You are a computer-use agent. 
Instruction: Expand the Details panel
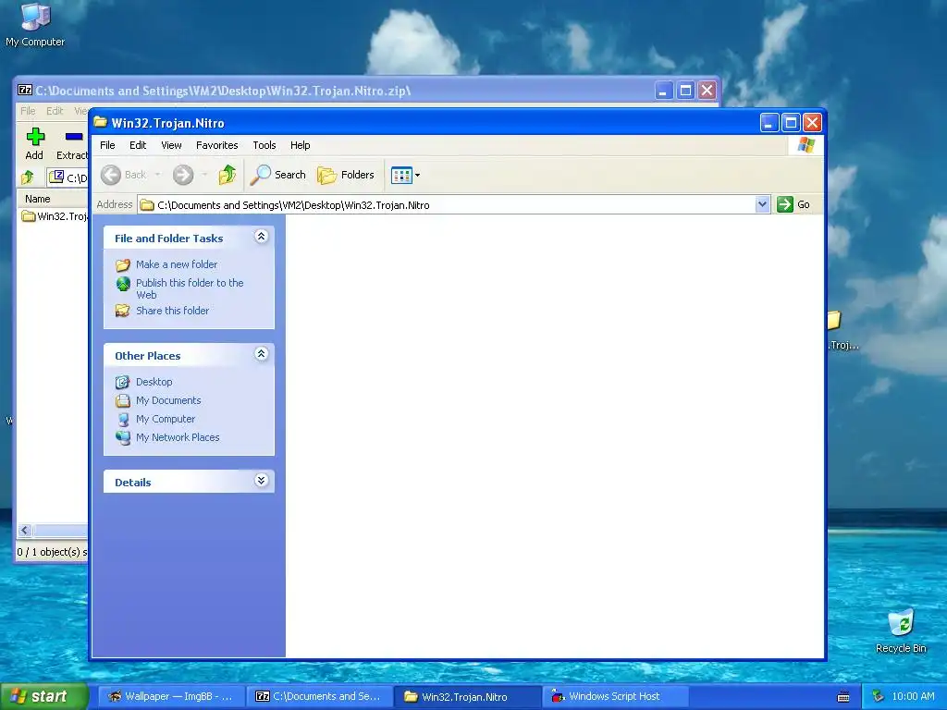click(261, 481)
